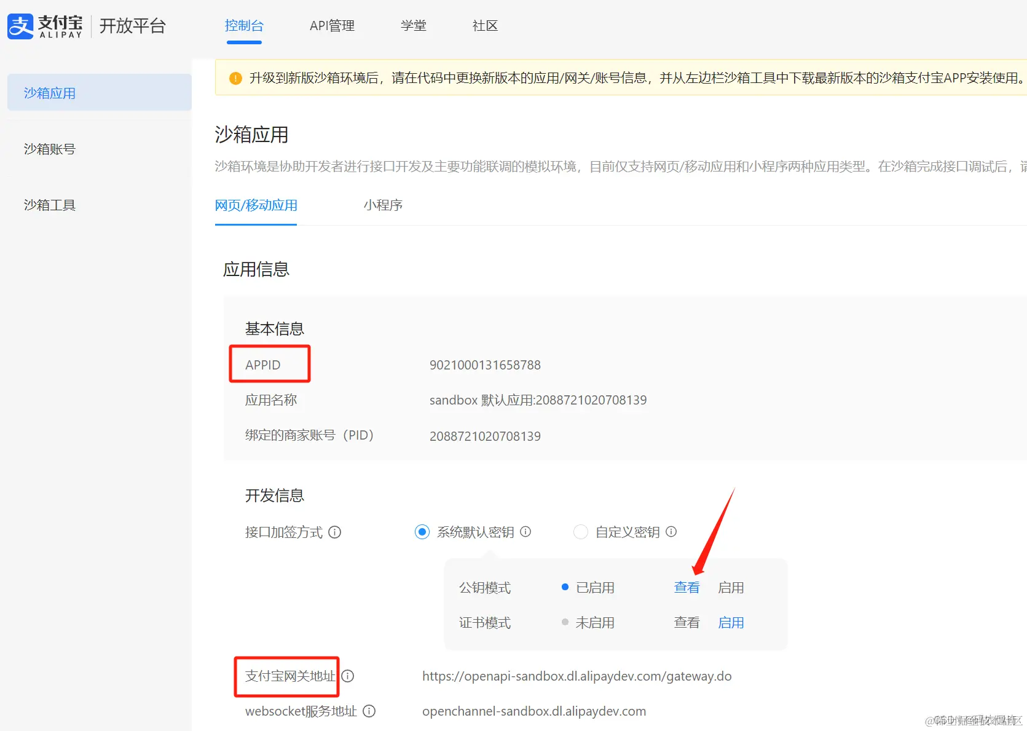Click info icon beside 自定义密钥
Screen dimensions: 1027x731
tap(671, 532)
